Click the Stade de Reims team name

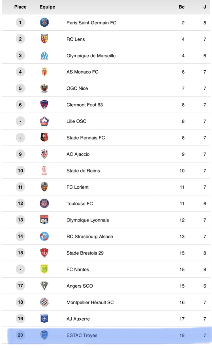coord(83,171)
